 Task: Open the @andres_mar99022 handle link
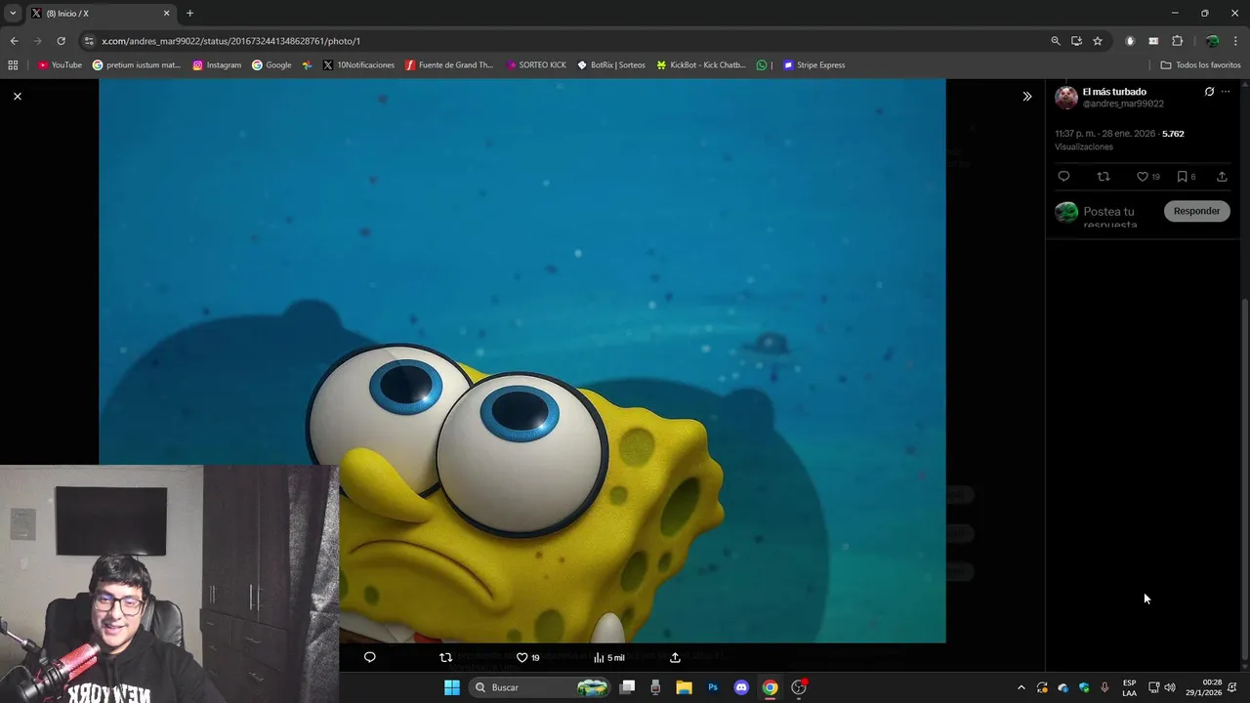coord(1123,103)
